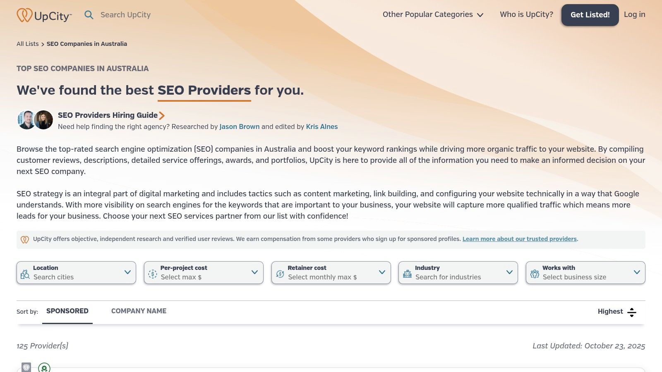
Task: Open the Retainer cost dropdown
Action: coord(382,272)
